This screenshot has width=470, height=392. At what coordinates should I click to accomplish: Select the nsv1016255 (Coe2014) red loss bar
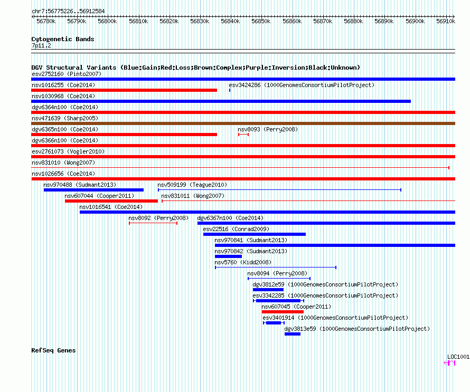point(124,90)
